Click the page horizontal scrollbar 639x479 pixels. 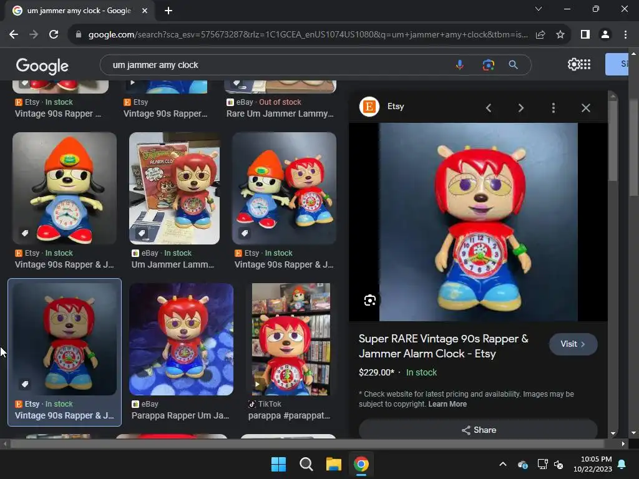pyautogui.click(x=307, y=444)
